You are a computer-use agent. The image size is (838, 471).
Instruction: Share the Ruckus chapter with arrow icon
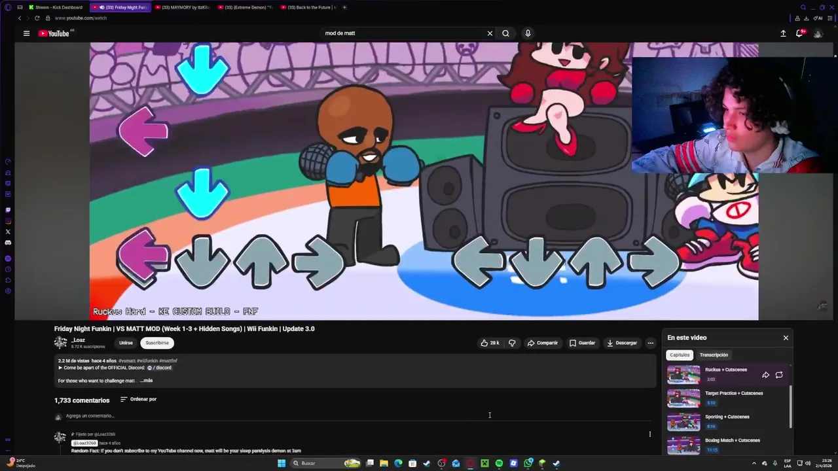(x=765, y=375)
